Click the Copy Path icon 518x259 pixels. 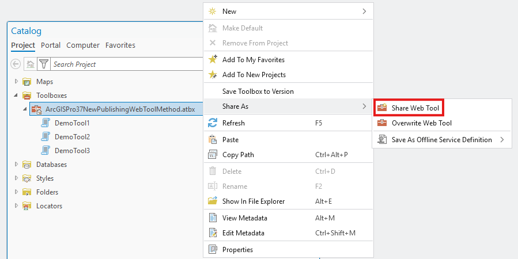[x=213, y=154]
